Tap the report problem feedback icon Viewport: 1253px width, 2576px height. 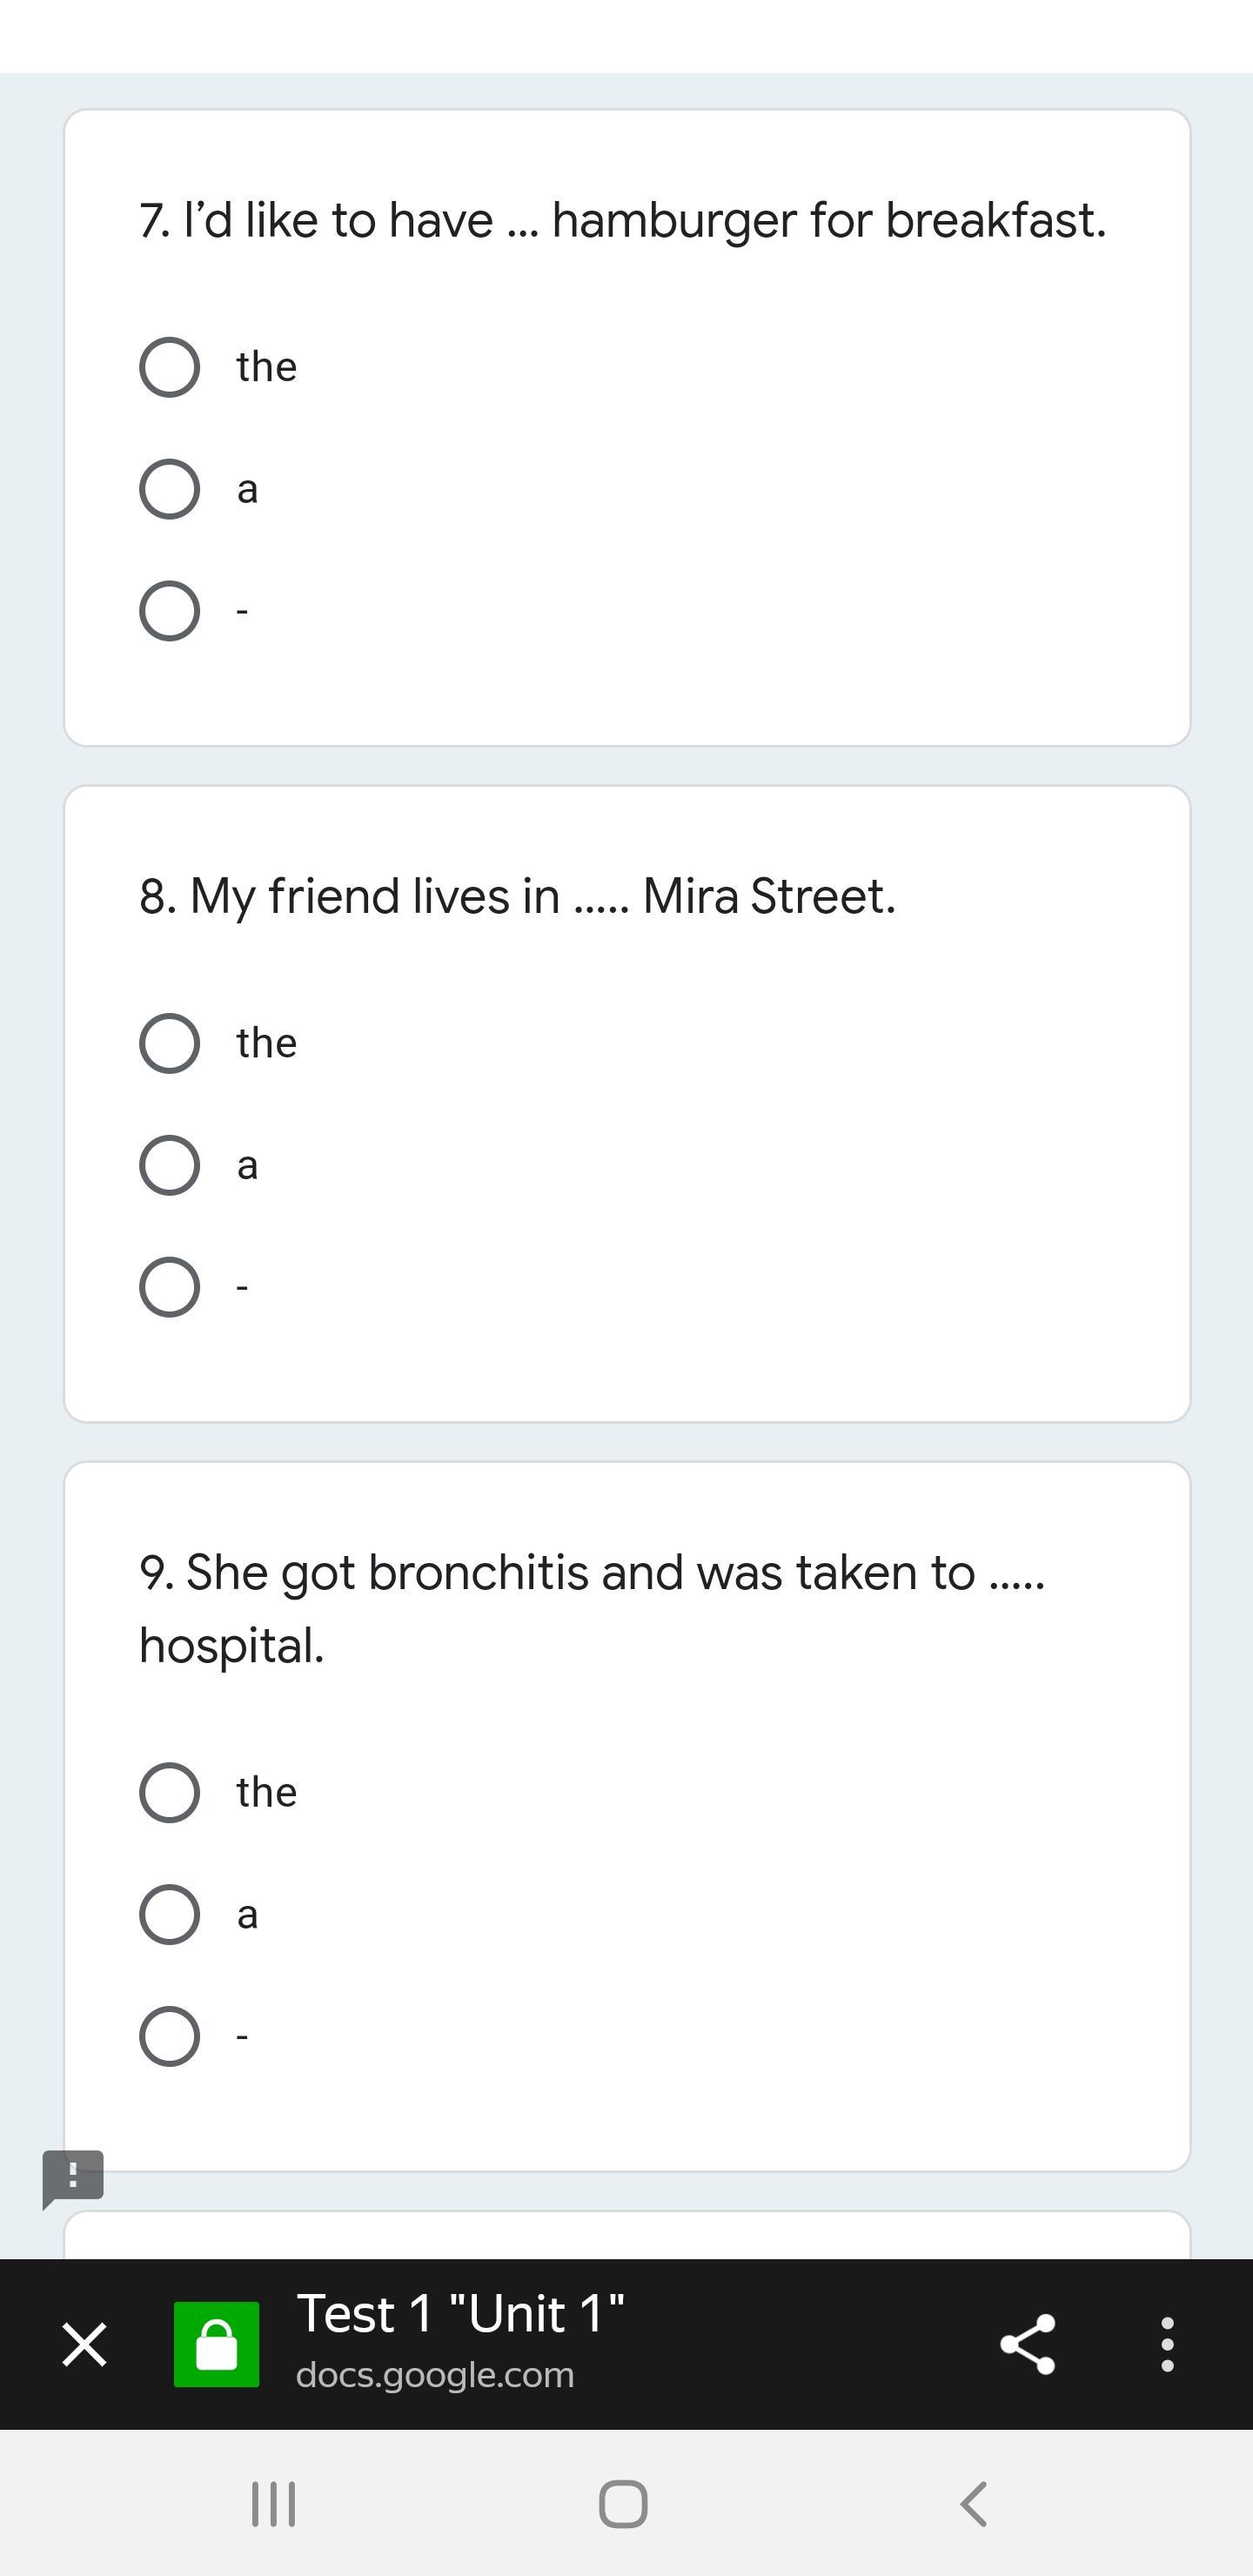(x=73, y=2177)
